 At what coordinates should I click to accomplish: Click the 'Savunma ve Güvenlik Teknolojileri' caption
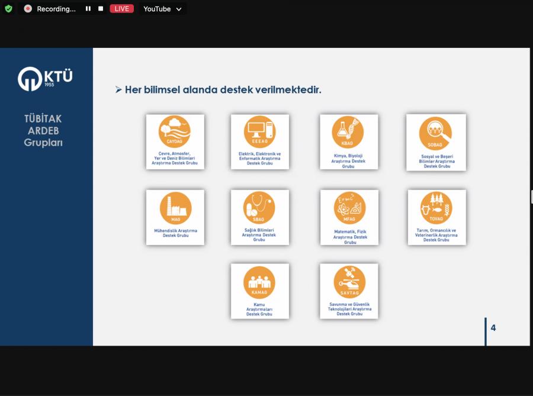[349, 309]
